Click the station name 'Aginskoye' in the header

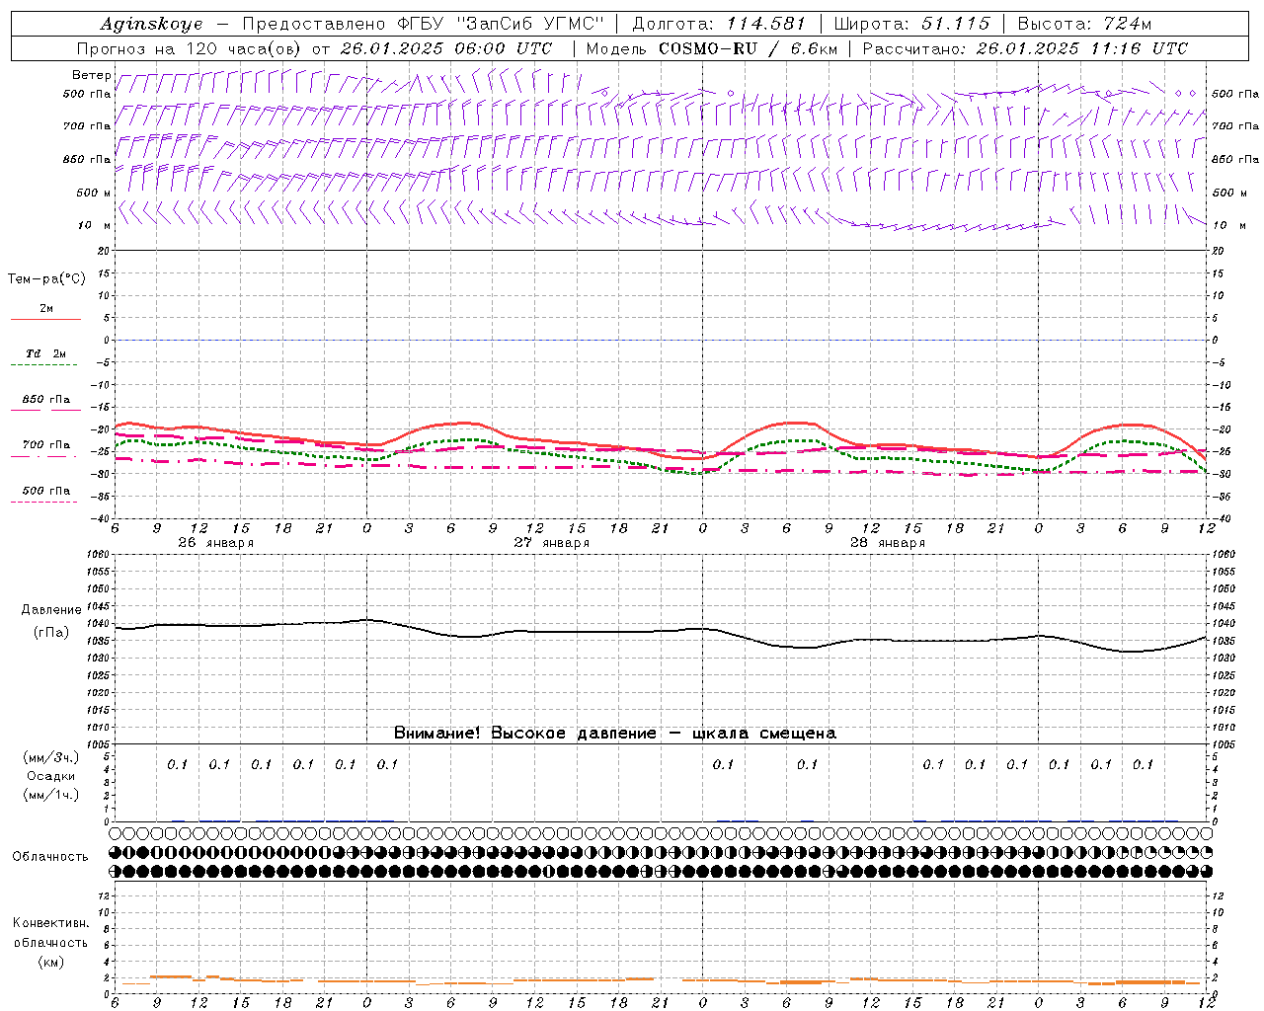coord(151,24)
